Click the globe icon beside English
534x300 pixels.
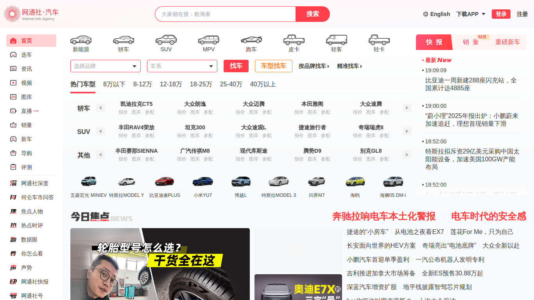tap(426, 14)
